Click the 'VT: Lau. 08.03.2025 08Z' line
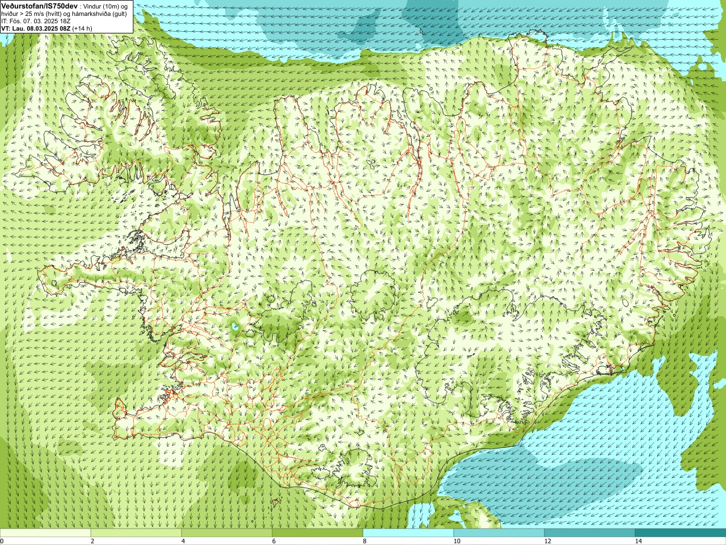 tap(36, 28)
